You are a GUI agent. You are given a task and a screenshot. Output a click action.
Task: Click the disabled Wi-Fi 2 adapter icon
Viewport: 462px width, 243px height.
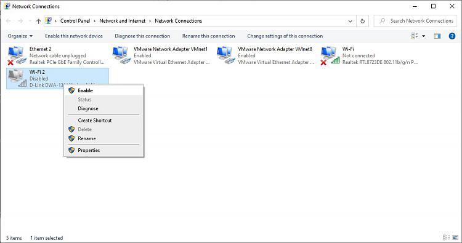[x=17, y=78]
